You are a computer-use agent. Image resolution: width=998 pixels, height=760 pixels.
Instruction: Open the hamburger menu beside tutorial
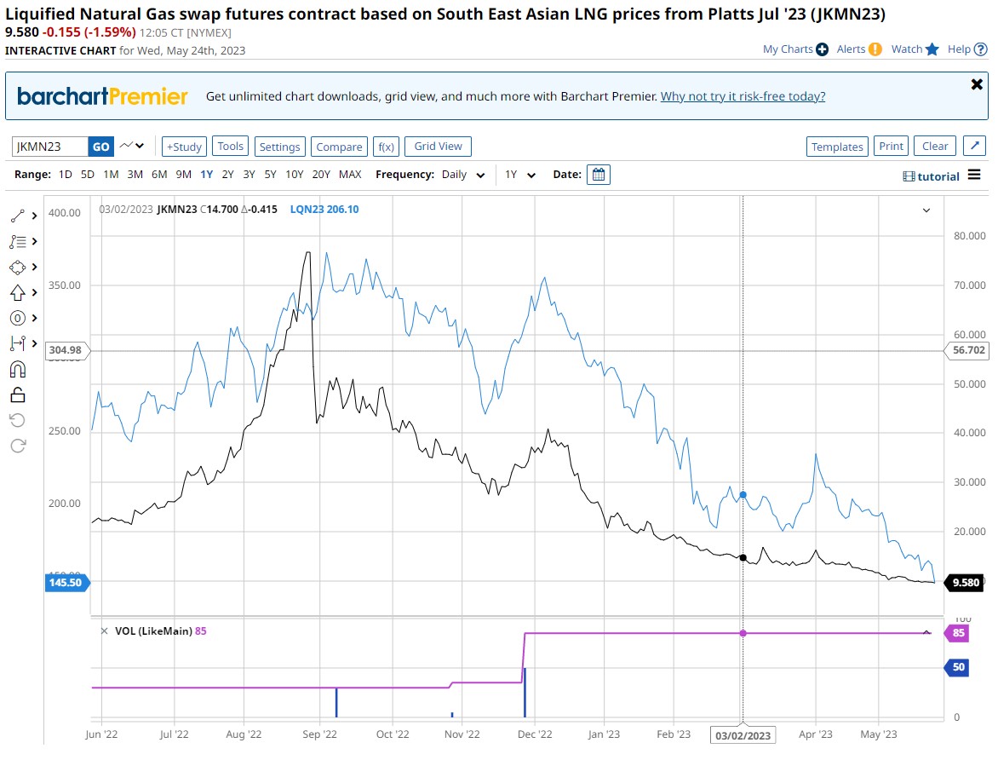(974, 175)
